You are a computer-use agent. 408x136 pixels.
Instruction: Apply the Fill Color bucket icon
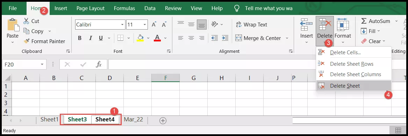[x=140, y=38]
